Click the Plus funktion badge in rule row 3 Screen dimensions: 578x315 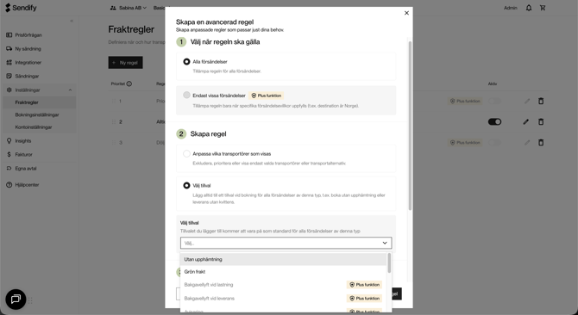pyautogui.click(x=465, y=143)
